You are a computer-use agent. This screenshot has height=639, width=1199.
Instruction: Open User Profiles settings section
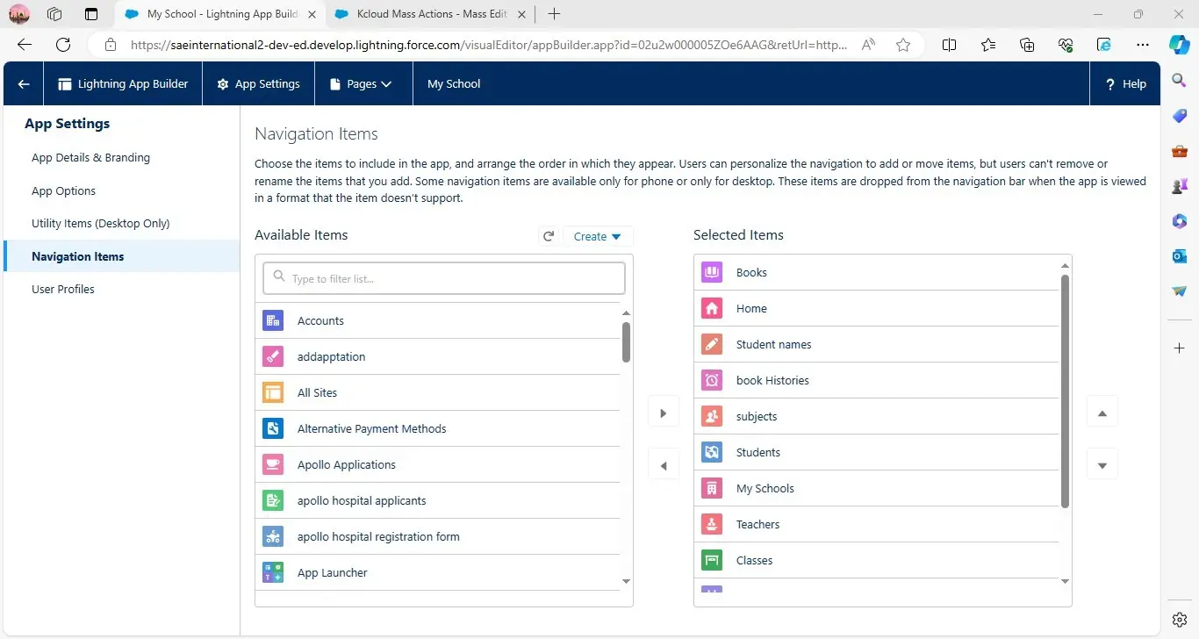pyautogui.click(x=63, y=289)
